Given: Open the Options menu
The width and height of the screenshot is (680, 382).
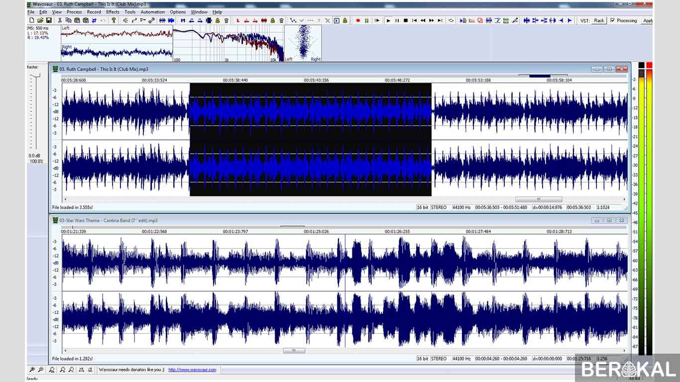Looking at the screenshot, I should [x=178, y=12].
